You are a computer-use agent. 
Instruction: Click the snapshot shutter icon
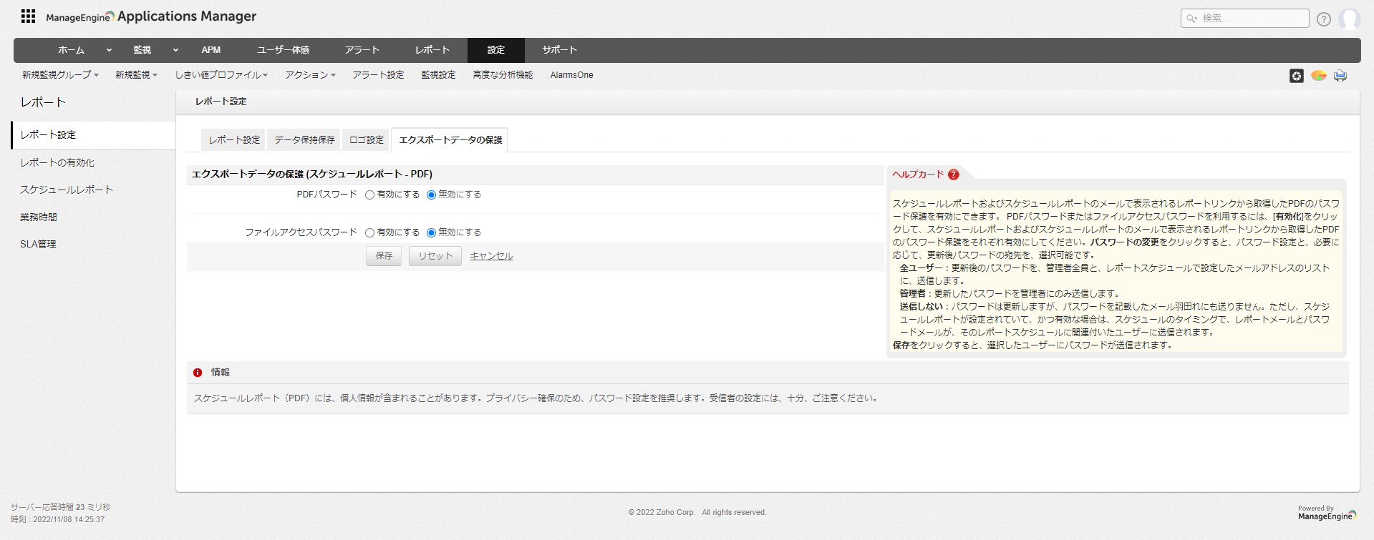(1296, 76)
